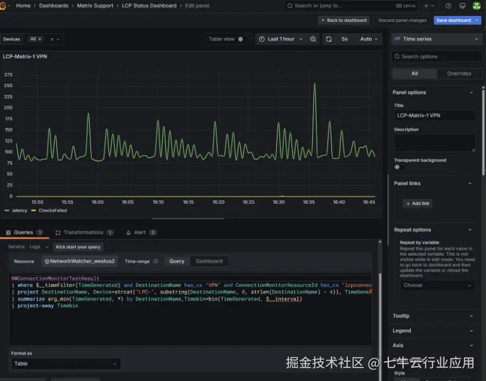Click the query editor vertical scrollbar
The image size is (486, 381).
coord(380,327)
